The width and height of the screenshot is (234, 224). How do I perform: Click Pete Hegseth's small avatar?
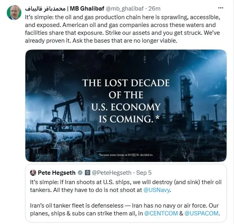pyautogui.click(x=33, y=173)
